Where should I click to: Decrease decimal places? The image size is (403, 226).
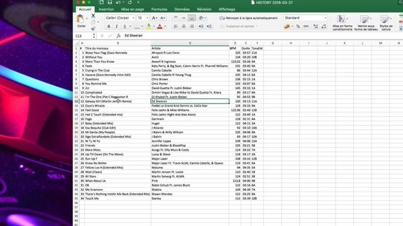pos(324,26)
